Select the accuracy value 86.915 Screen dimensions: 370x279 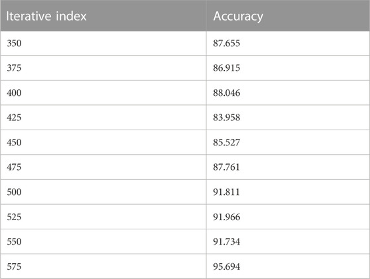(227, 68)
